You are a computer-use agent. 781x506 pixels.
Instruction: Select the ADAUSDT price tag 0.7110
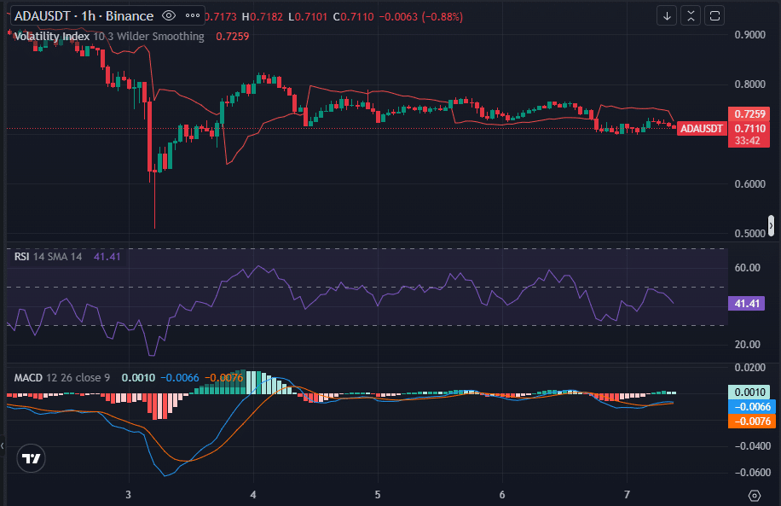748,128
